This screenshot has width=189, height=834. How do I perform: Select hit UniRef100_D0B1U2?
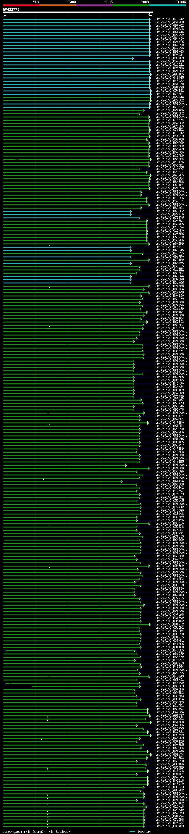tap(169, 803)
